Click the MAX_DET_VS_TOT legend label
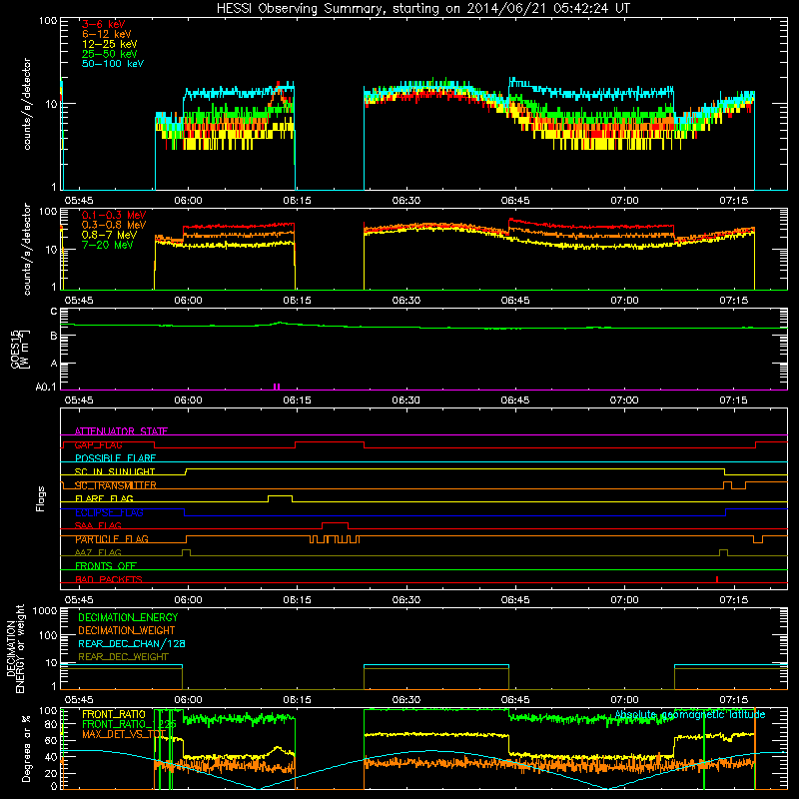Screen dimensions: 799x799 coord(124,734)
